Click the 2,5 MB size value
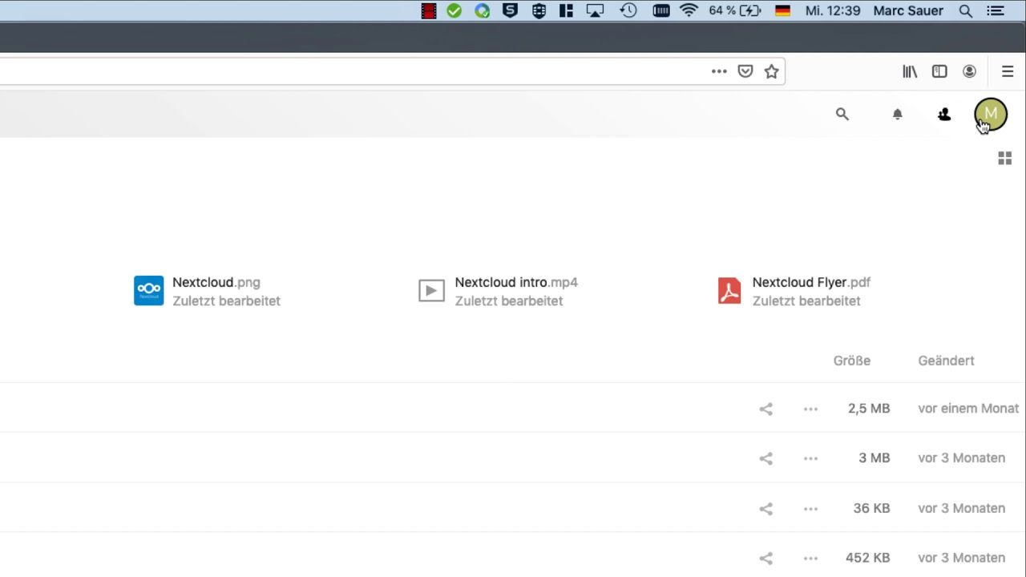Screen dimensions: 1026x577 click(869, 409)
